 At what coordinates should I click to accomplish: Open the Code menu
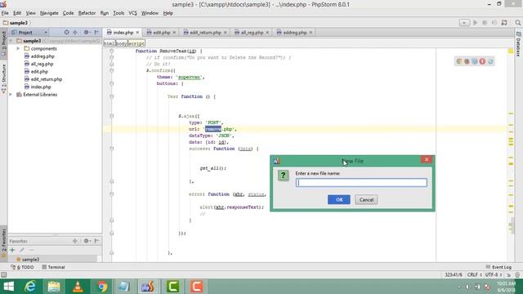click(x=68, y=13)
